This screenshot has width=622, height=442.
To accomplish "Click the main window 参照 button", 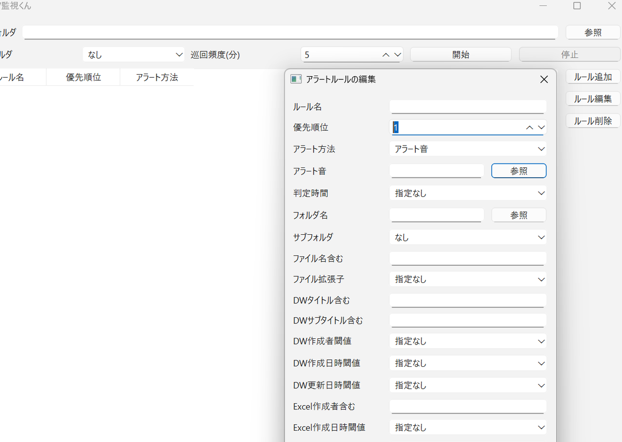I will click(x=593, y=32).
